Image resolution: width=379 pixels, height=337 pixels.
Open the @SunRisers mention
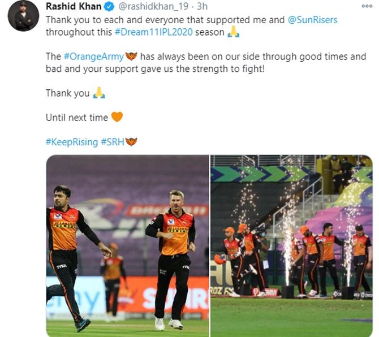point(312,20)
